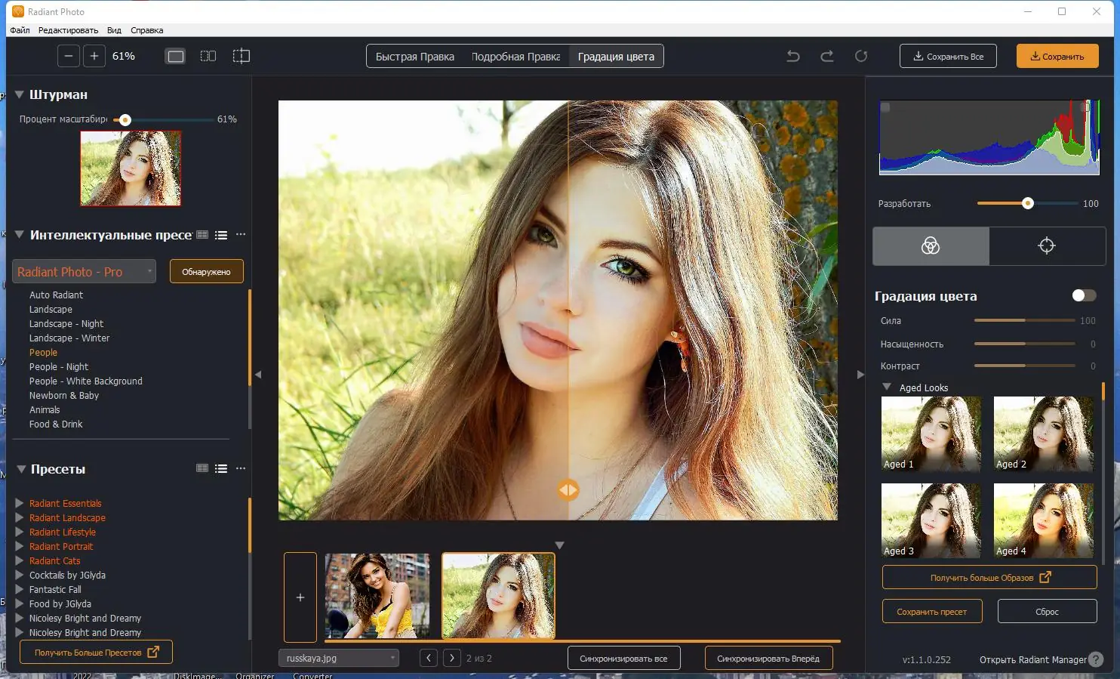The image size is (1120, 679).
Task: Switch to Подробная Правка tab
Action: (x=515, y=57)
